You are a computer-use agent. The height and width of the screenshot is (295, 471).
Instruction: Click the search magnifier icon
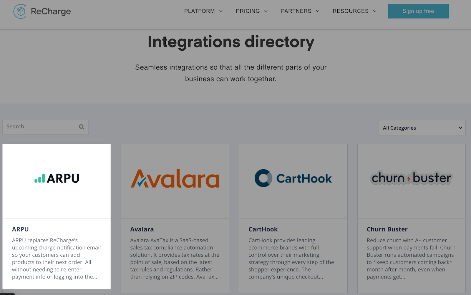point(82,127)
